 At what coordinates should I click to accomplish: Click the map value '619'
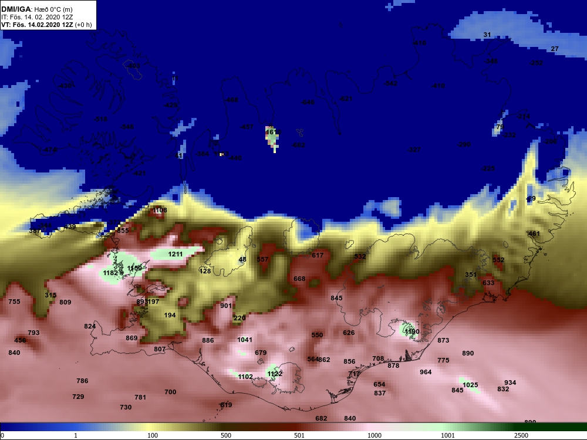pos(226,405)
